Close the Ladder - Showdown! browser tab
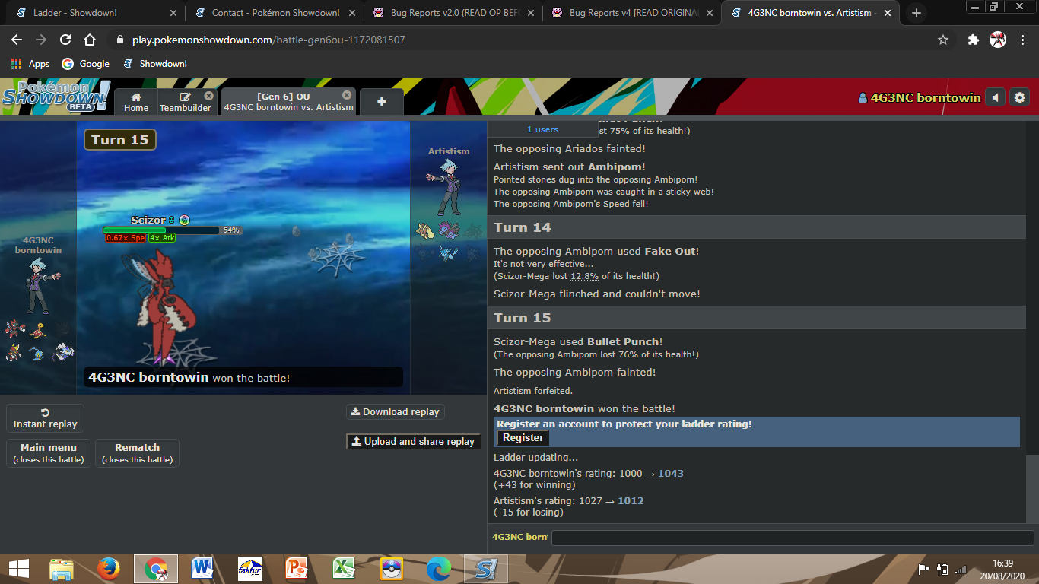 [x=173, y=13]
